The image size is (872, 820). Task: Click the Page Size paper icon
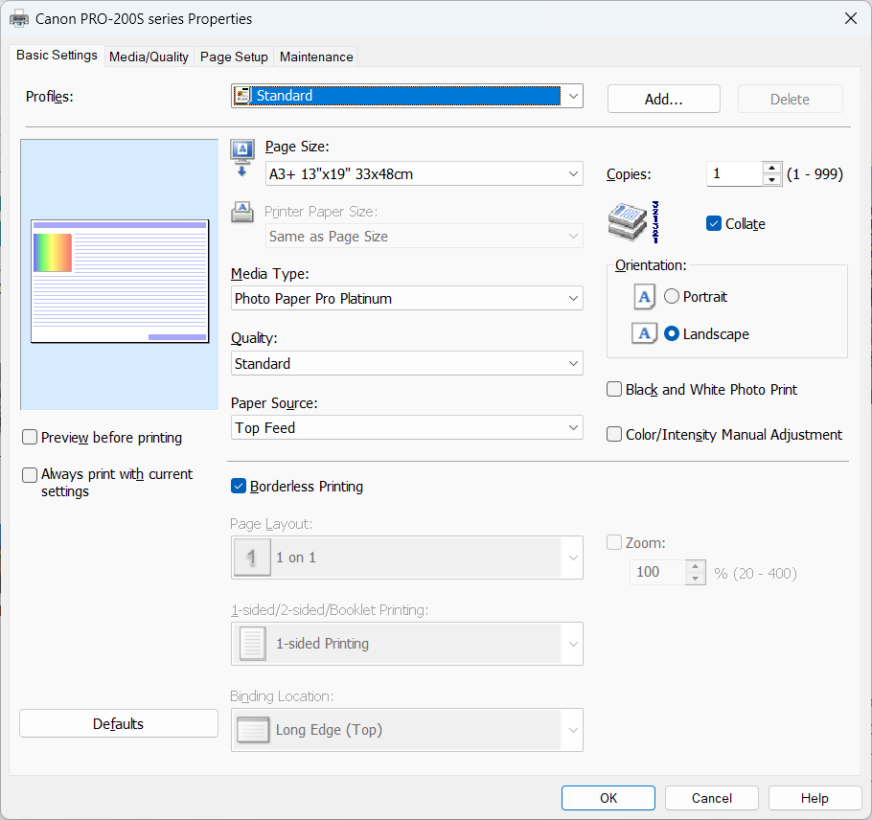pos(242,151)
